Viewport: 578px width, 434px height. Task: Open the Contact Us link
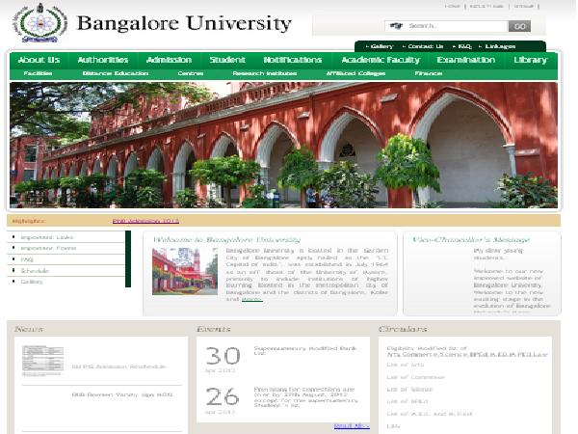[x=425, y=45]
